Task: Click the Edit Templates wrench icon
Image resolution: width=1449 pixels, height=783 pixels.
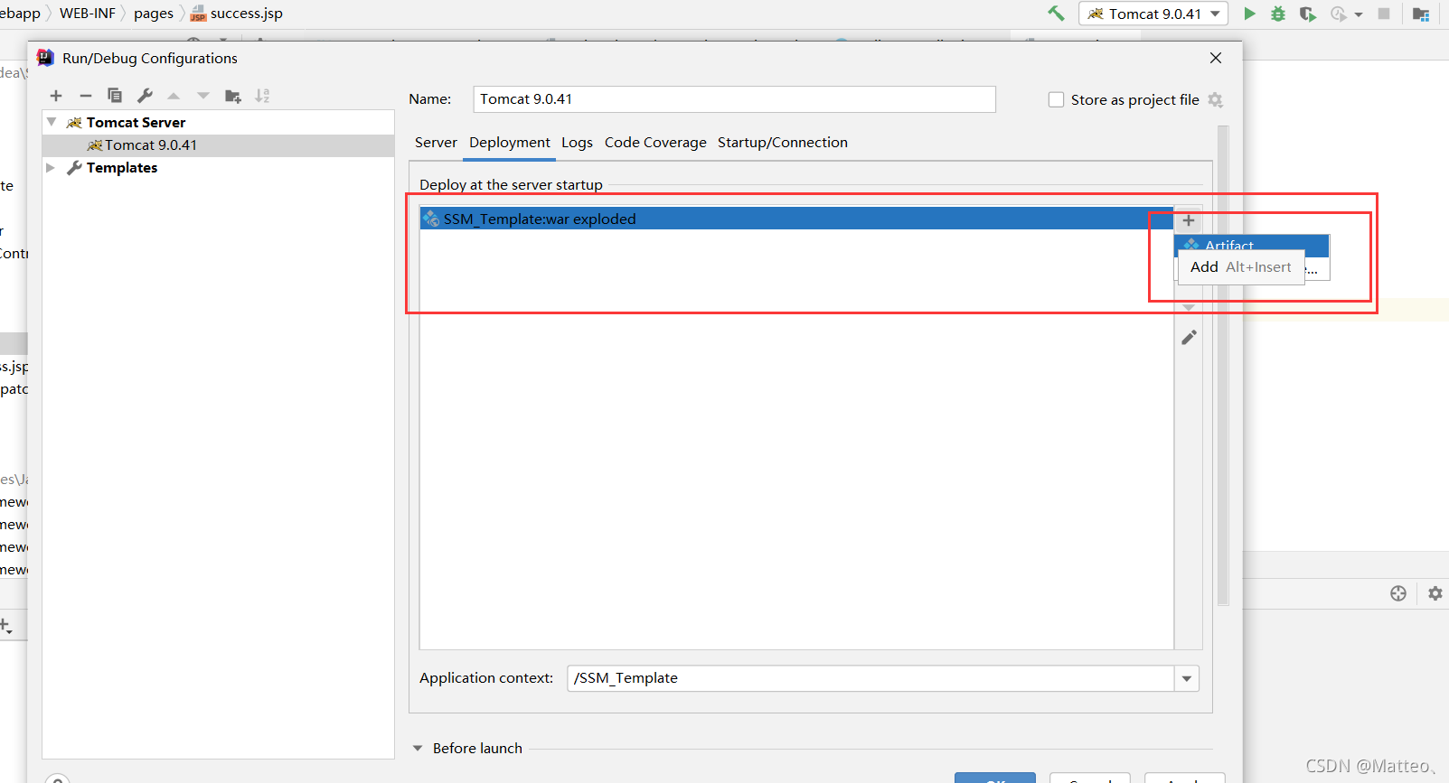Action: (145, 96)
